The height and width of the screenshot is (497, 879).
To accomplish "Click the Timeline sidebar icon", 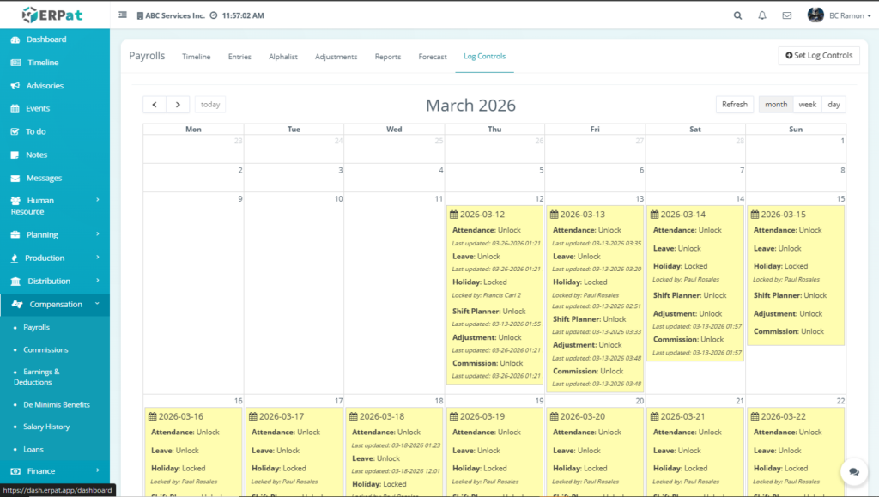I will click(15, 63).
